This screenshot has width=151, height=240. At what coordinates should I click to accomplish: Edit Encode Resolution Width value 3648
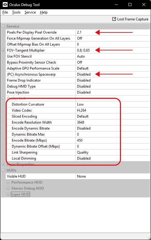pyautogui.click(x=113, y=122)
